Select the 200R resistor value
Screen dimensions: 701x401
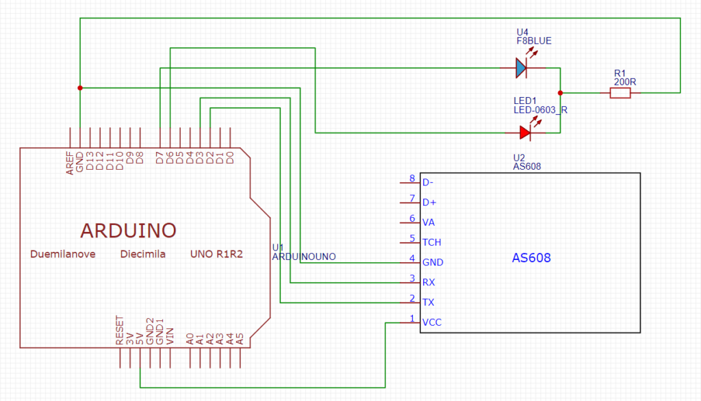pos(625,82)
